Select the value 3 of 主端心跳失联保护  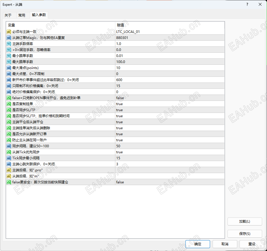click(170, 164)
